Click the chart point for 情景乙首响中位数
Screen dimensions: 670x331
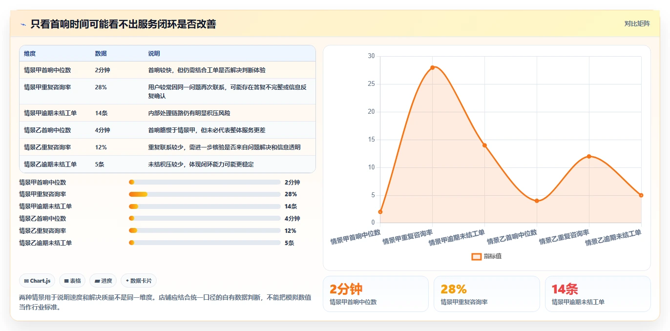(537, 201)
